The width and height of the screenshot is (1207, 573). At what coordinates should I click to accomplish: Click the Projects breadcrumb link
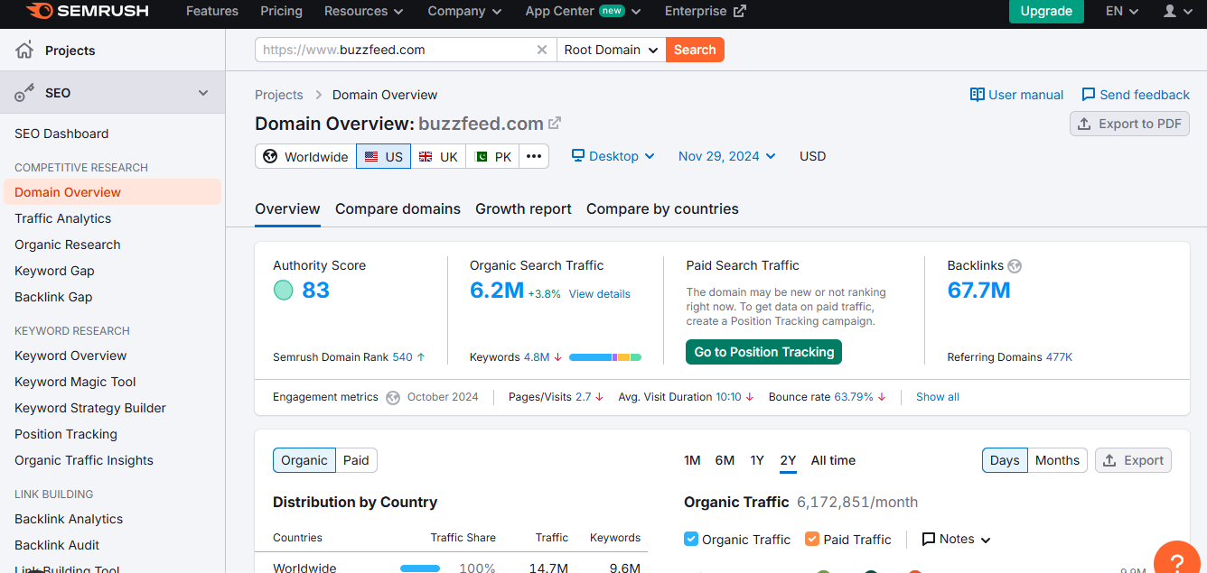click(x=279, y=95)
